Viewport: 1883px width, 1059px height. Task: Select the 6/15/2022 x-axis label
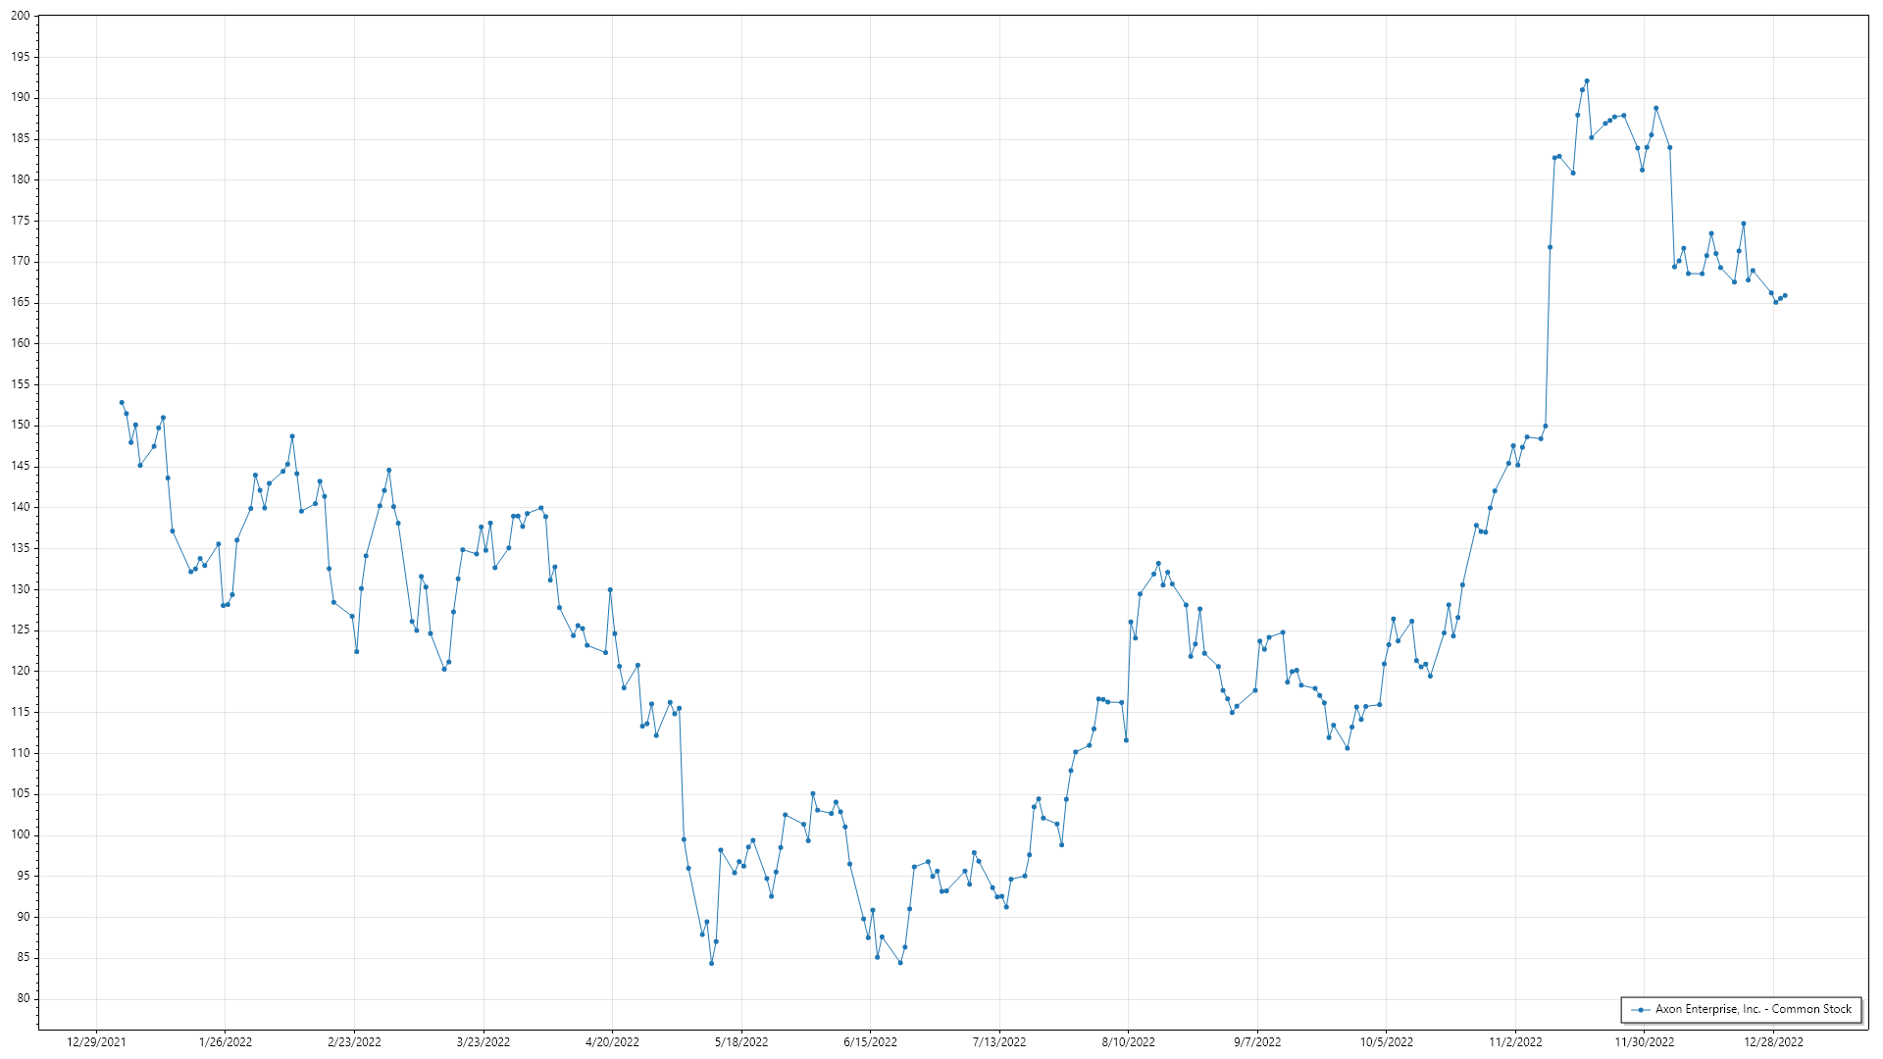(870, 1041)
